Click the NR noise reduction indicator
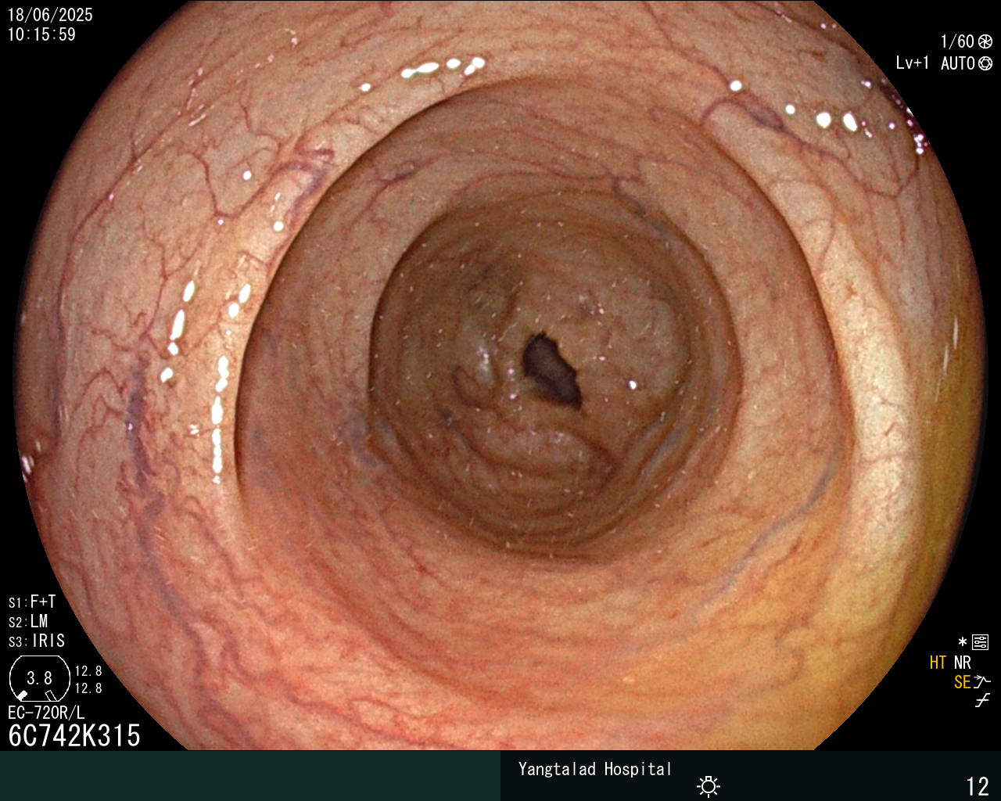1001x801 pixels. [x=962, y=663]
